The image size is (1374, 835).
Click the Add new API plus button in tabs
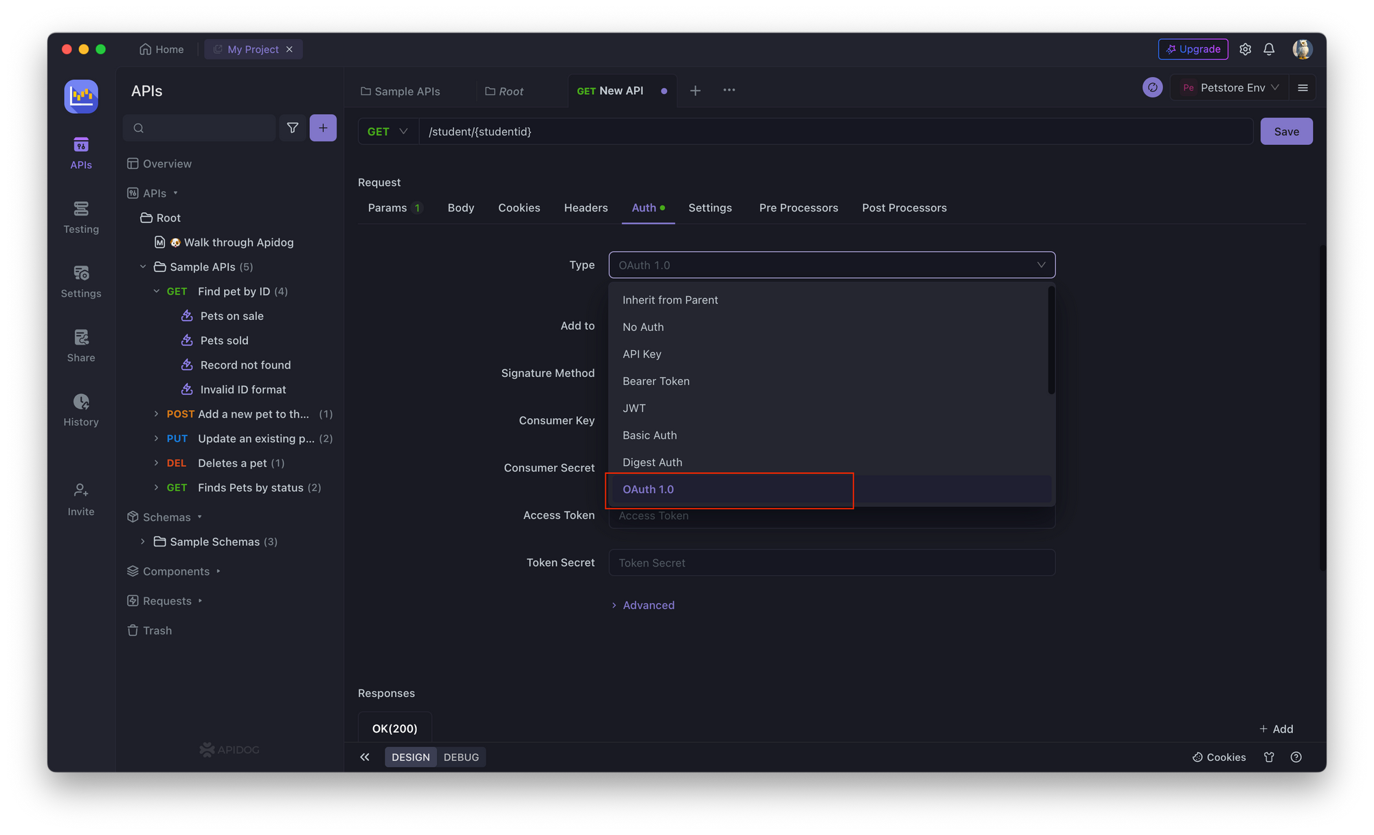tap(695, 89)
